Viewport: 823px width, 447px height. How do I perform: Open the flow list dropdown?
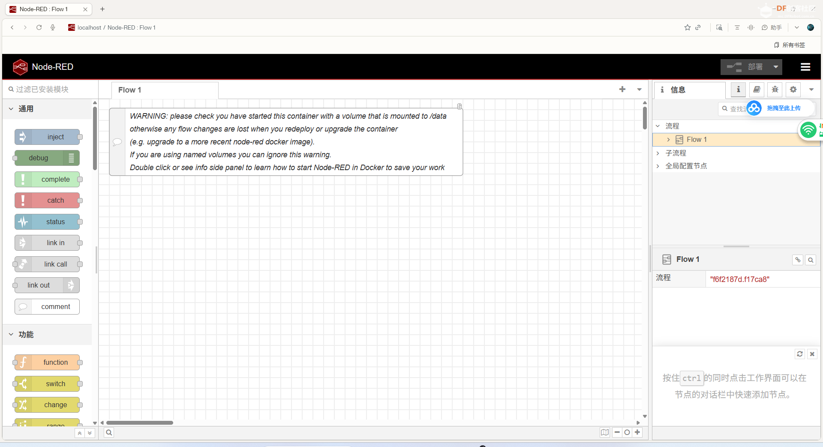click(x=640, y=90)
